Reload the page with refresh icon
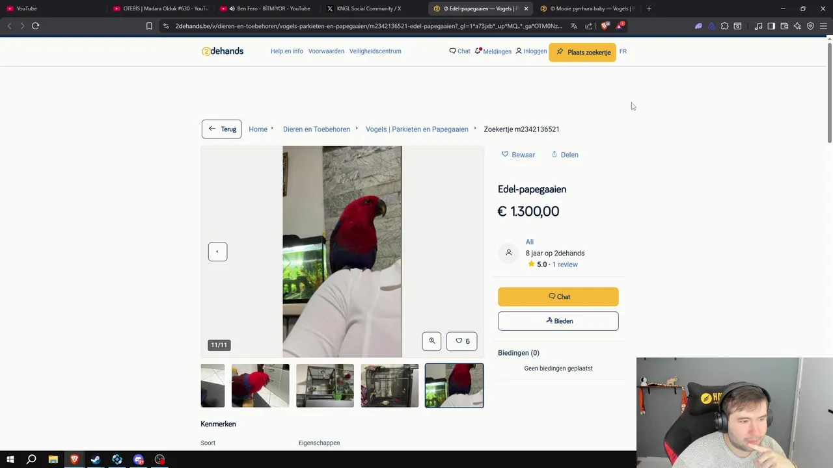 click(35, 26)
